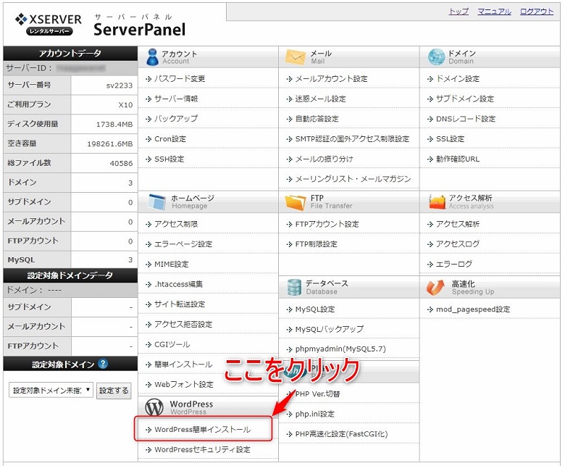Screen dimensions: 565x466
Task: Open メーリングリスト・メールマガジン
Action: (x=353, y=179)
